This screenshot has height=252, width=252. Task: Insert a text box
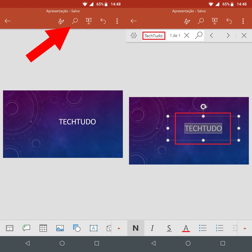[x=93, y=228]
